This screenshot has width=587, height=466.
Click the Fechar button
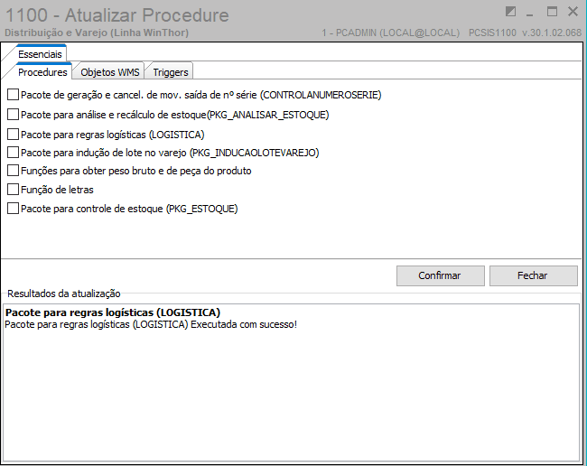point(534,275)
